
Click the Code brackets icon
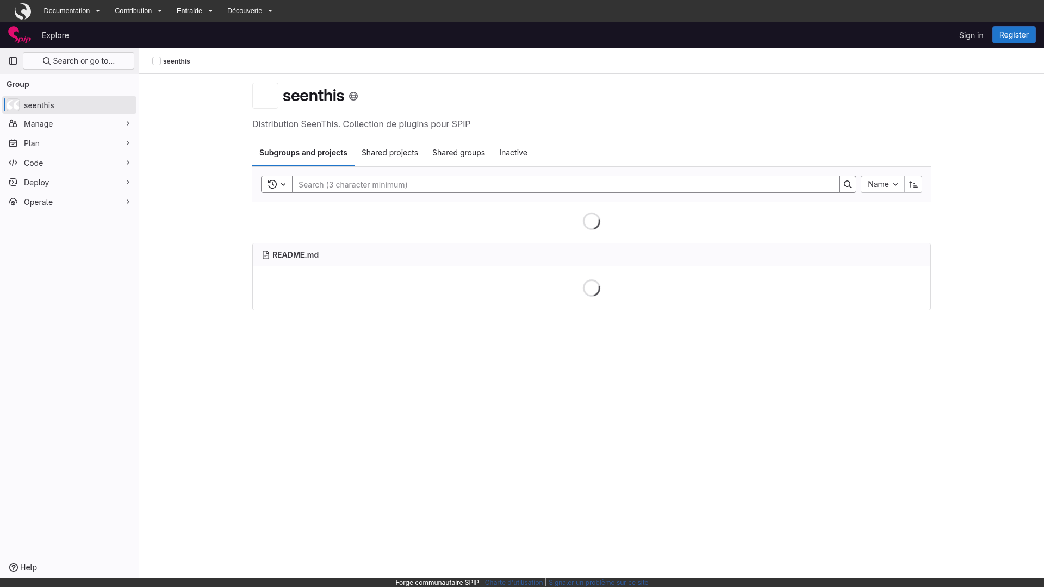[13, 163]
